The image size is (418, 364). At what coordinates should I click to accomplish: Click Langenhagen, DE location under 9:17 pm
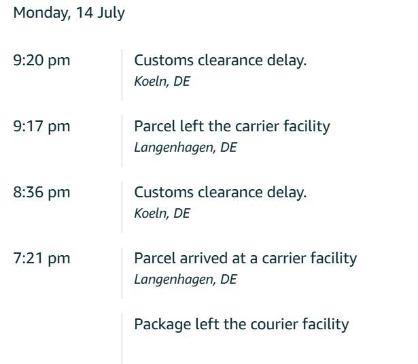point(186,148)
